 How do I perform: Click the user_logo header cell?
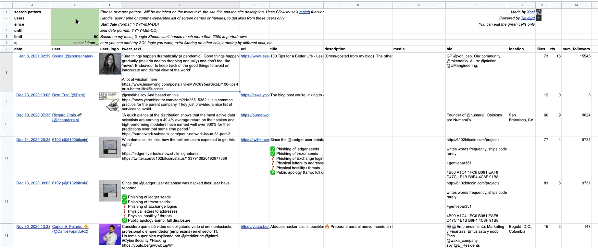click(110, 49)
